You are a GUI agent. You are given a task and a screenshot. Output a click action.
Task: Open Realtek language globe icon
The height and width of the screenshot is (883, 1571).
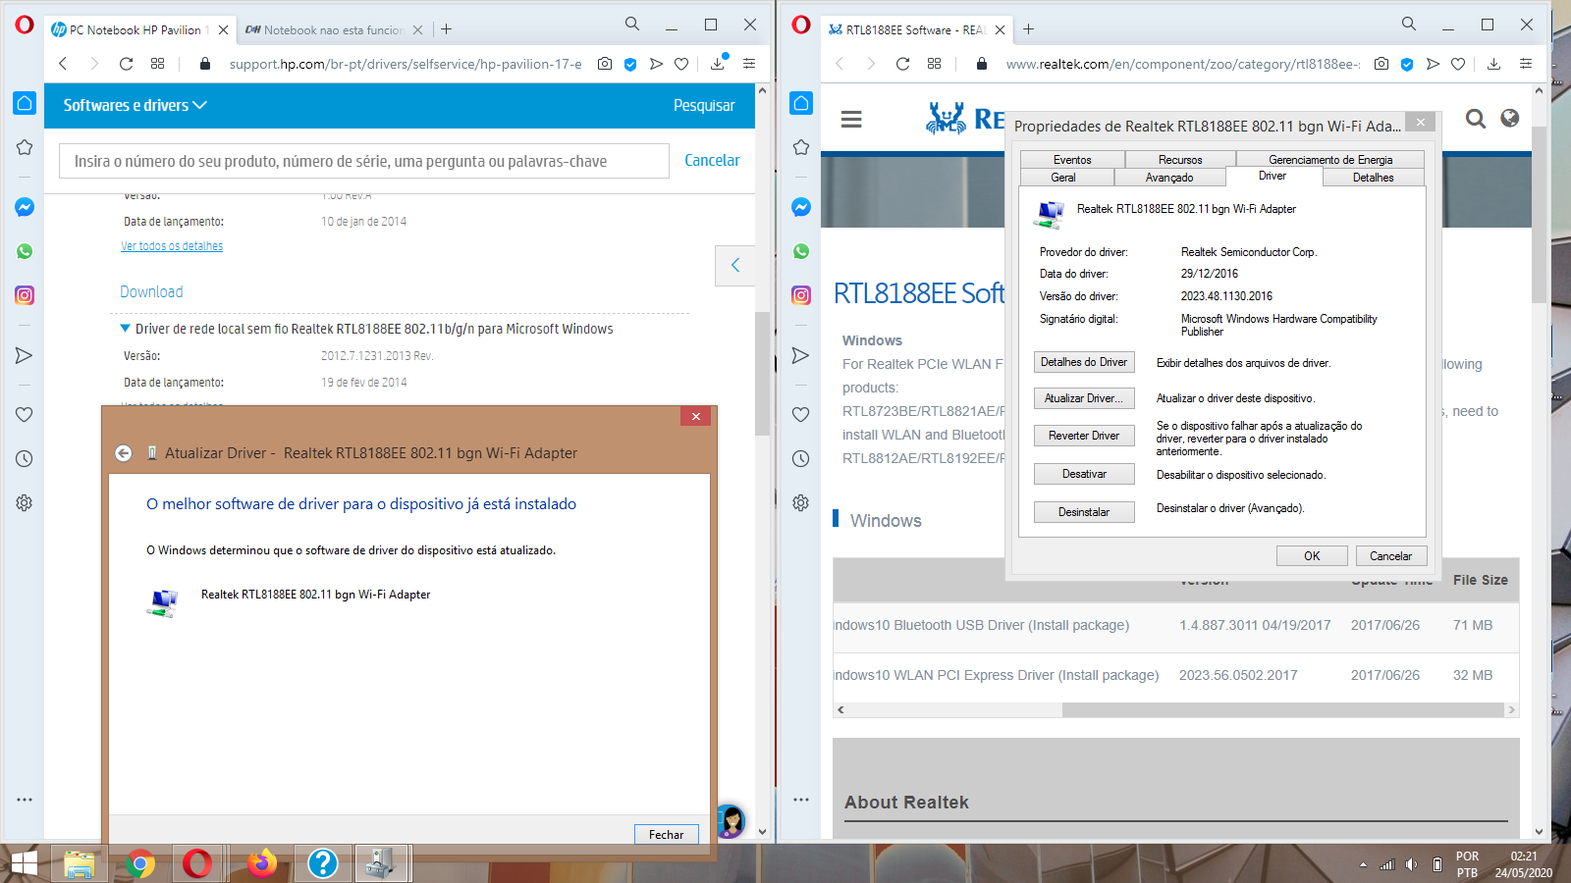1510,118
